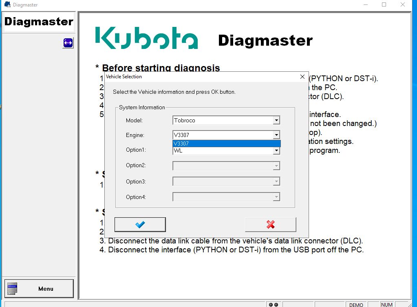The image size is (417, 307).
Task: Click the Diagmaster app icon in title bar
Action: coord(7,4)
